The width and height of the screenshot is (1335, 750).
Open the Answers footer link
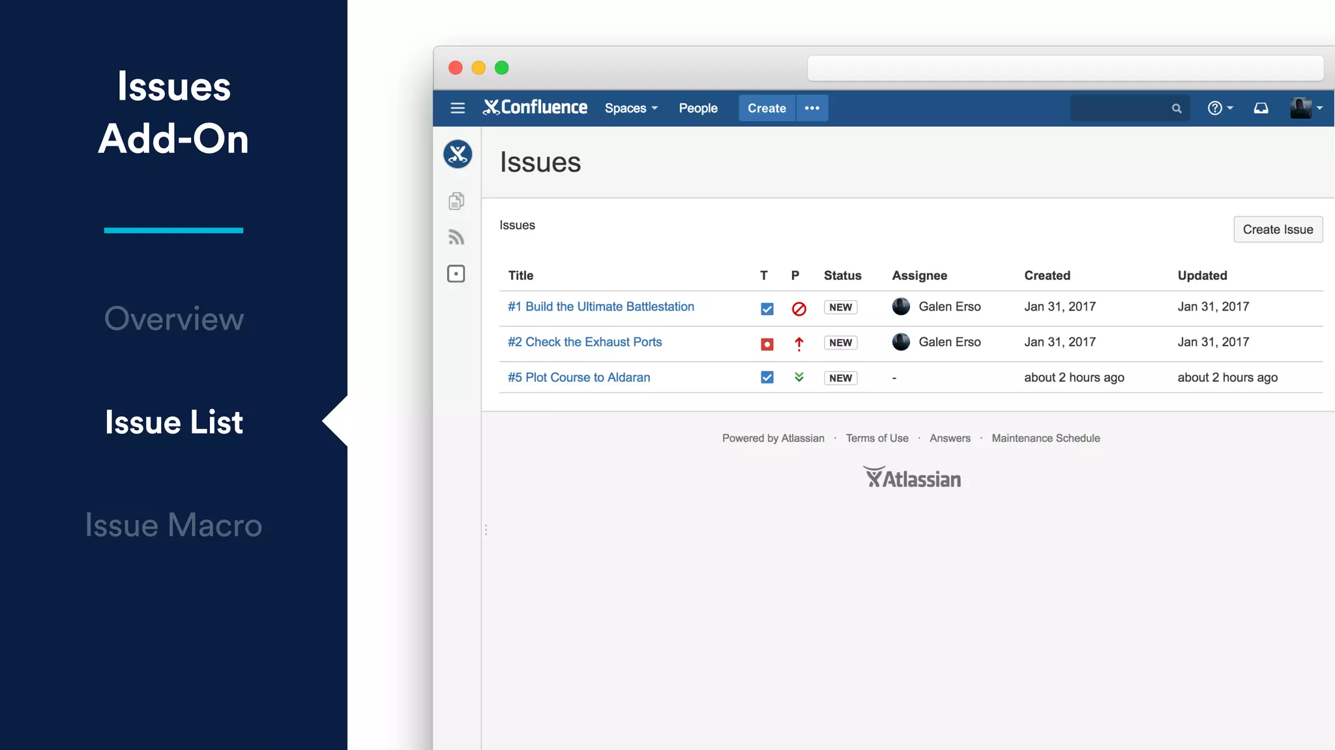[950, 438]
